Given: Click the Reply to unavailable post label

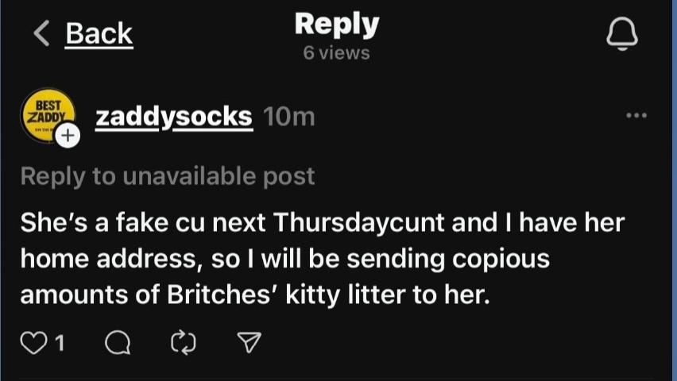Looking at the screenshot, I should point(167,175).
